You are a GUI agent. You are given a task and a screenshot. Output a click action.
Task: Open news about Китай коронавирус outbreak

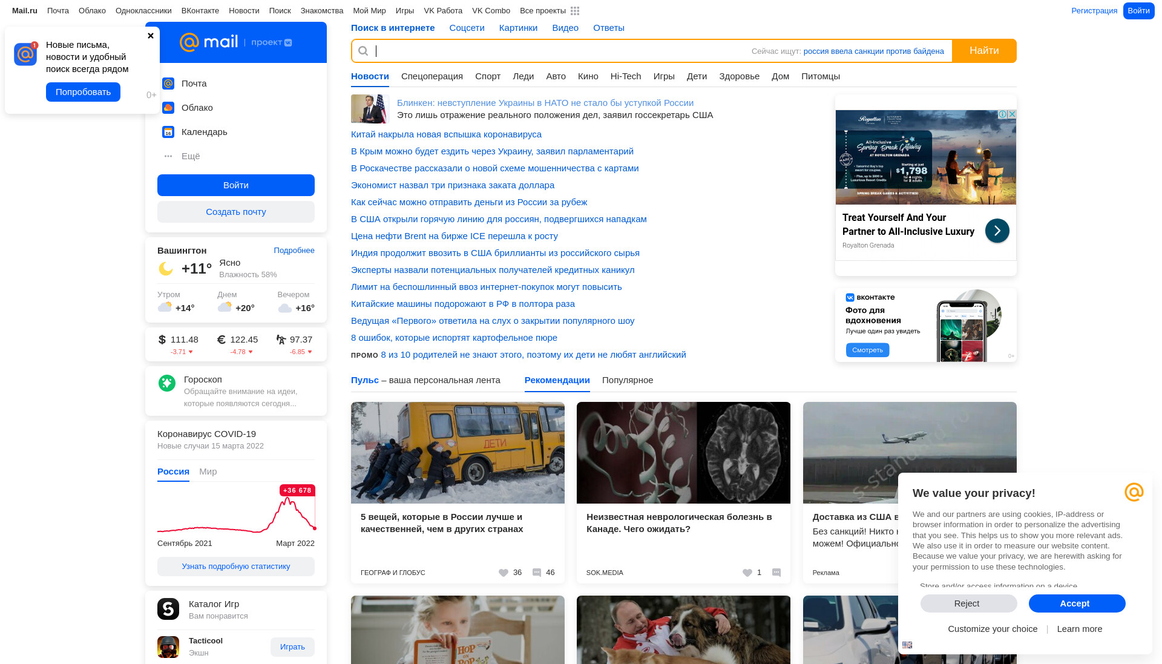(446, 134)
